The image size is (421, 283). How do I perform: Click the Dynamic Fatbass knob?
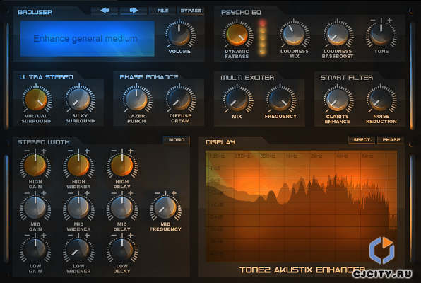click(x=237, y=35)
